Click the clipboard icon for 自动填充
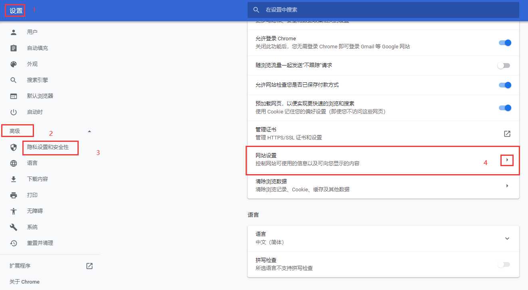The image size is (528, 290). click(14, 48)
